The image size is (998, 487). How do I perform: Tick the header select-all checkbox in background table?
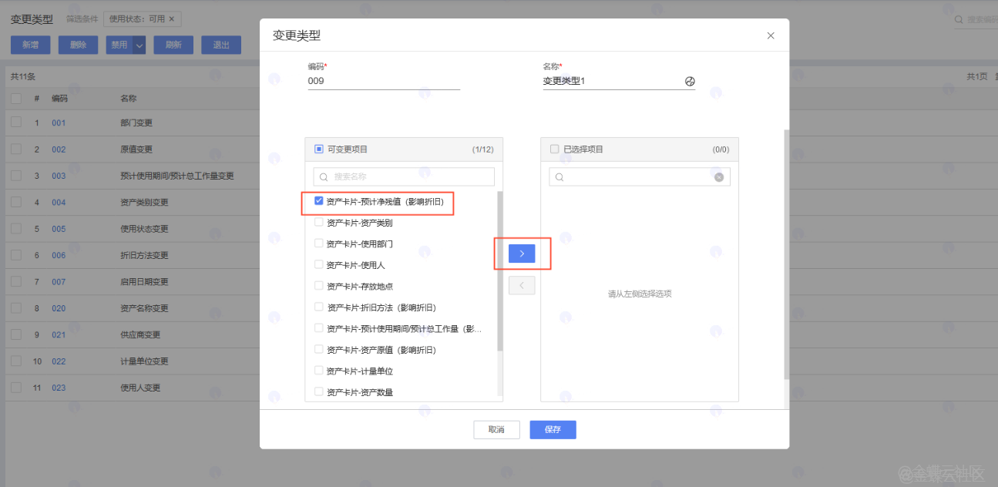click(16, 99)
